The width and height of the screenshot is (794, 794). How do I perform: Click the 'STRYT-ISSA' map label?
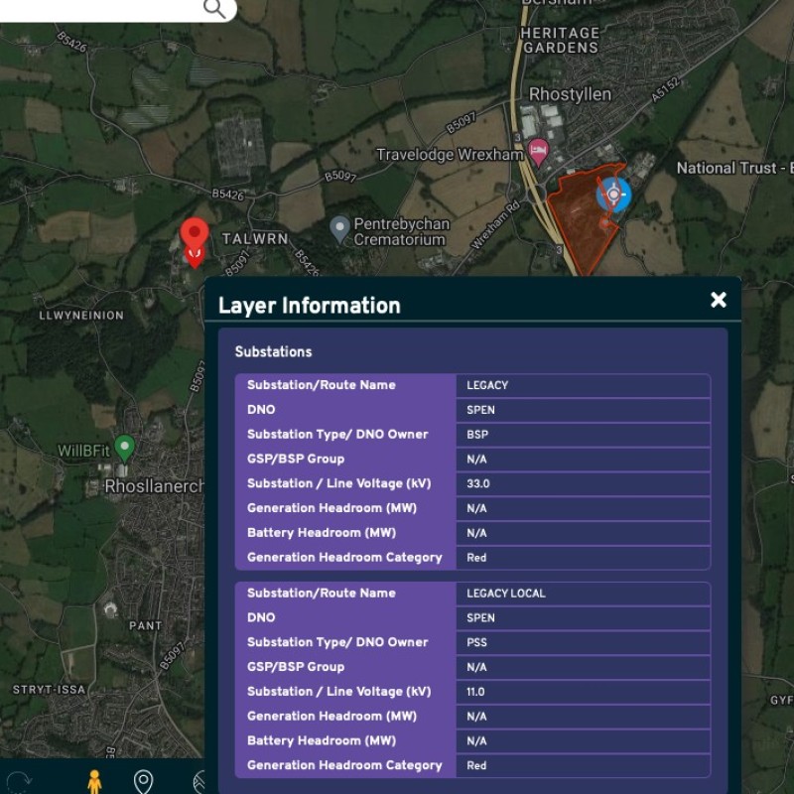click(x=49, y=690)
